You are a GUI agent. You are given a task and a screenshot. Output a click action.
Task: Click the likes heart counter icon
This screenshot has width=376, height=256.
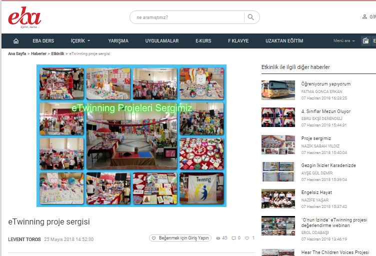pyautogui.click(x=247, y=238)
